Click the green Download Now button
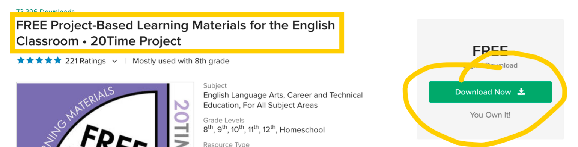This screenshot has height=147, width=578. 490,92
